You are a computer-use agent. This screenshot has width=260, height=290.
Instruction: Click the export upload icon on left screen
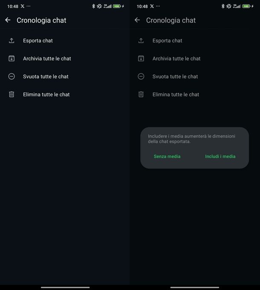coord(12,41)
